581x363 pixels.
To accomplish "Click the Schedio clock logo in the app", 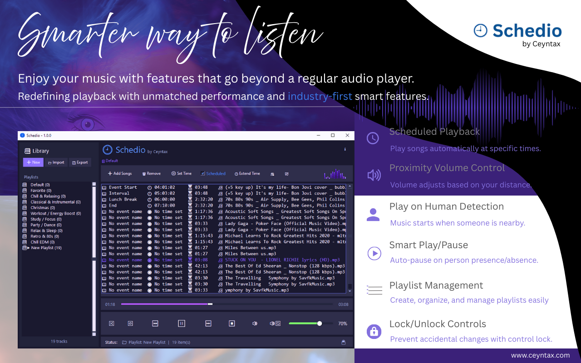I will (108, 150).
